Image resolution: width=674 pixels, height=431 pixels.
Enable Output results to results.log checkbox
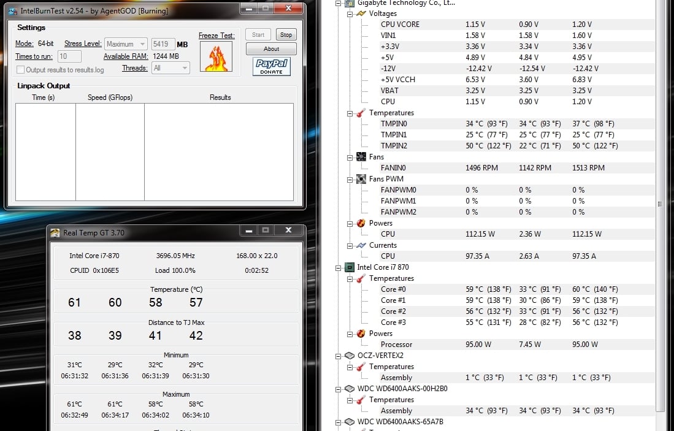pyautogui.click(x=21, y=70)
